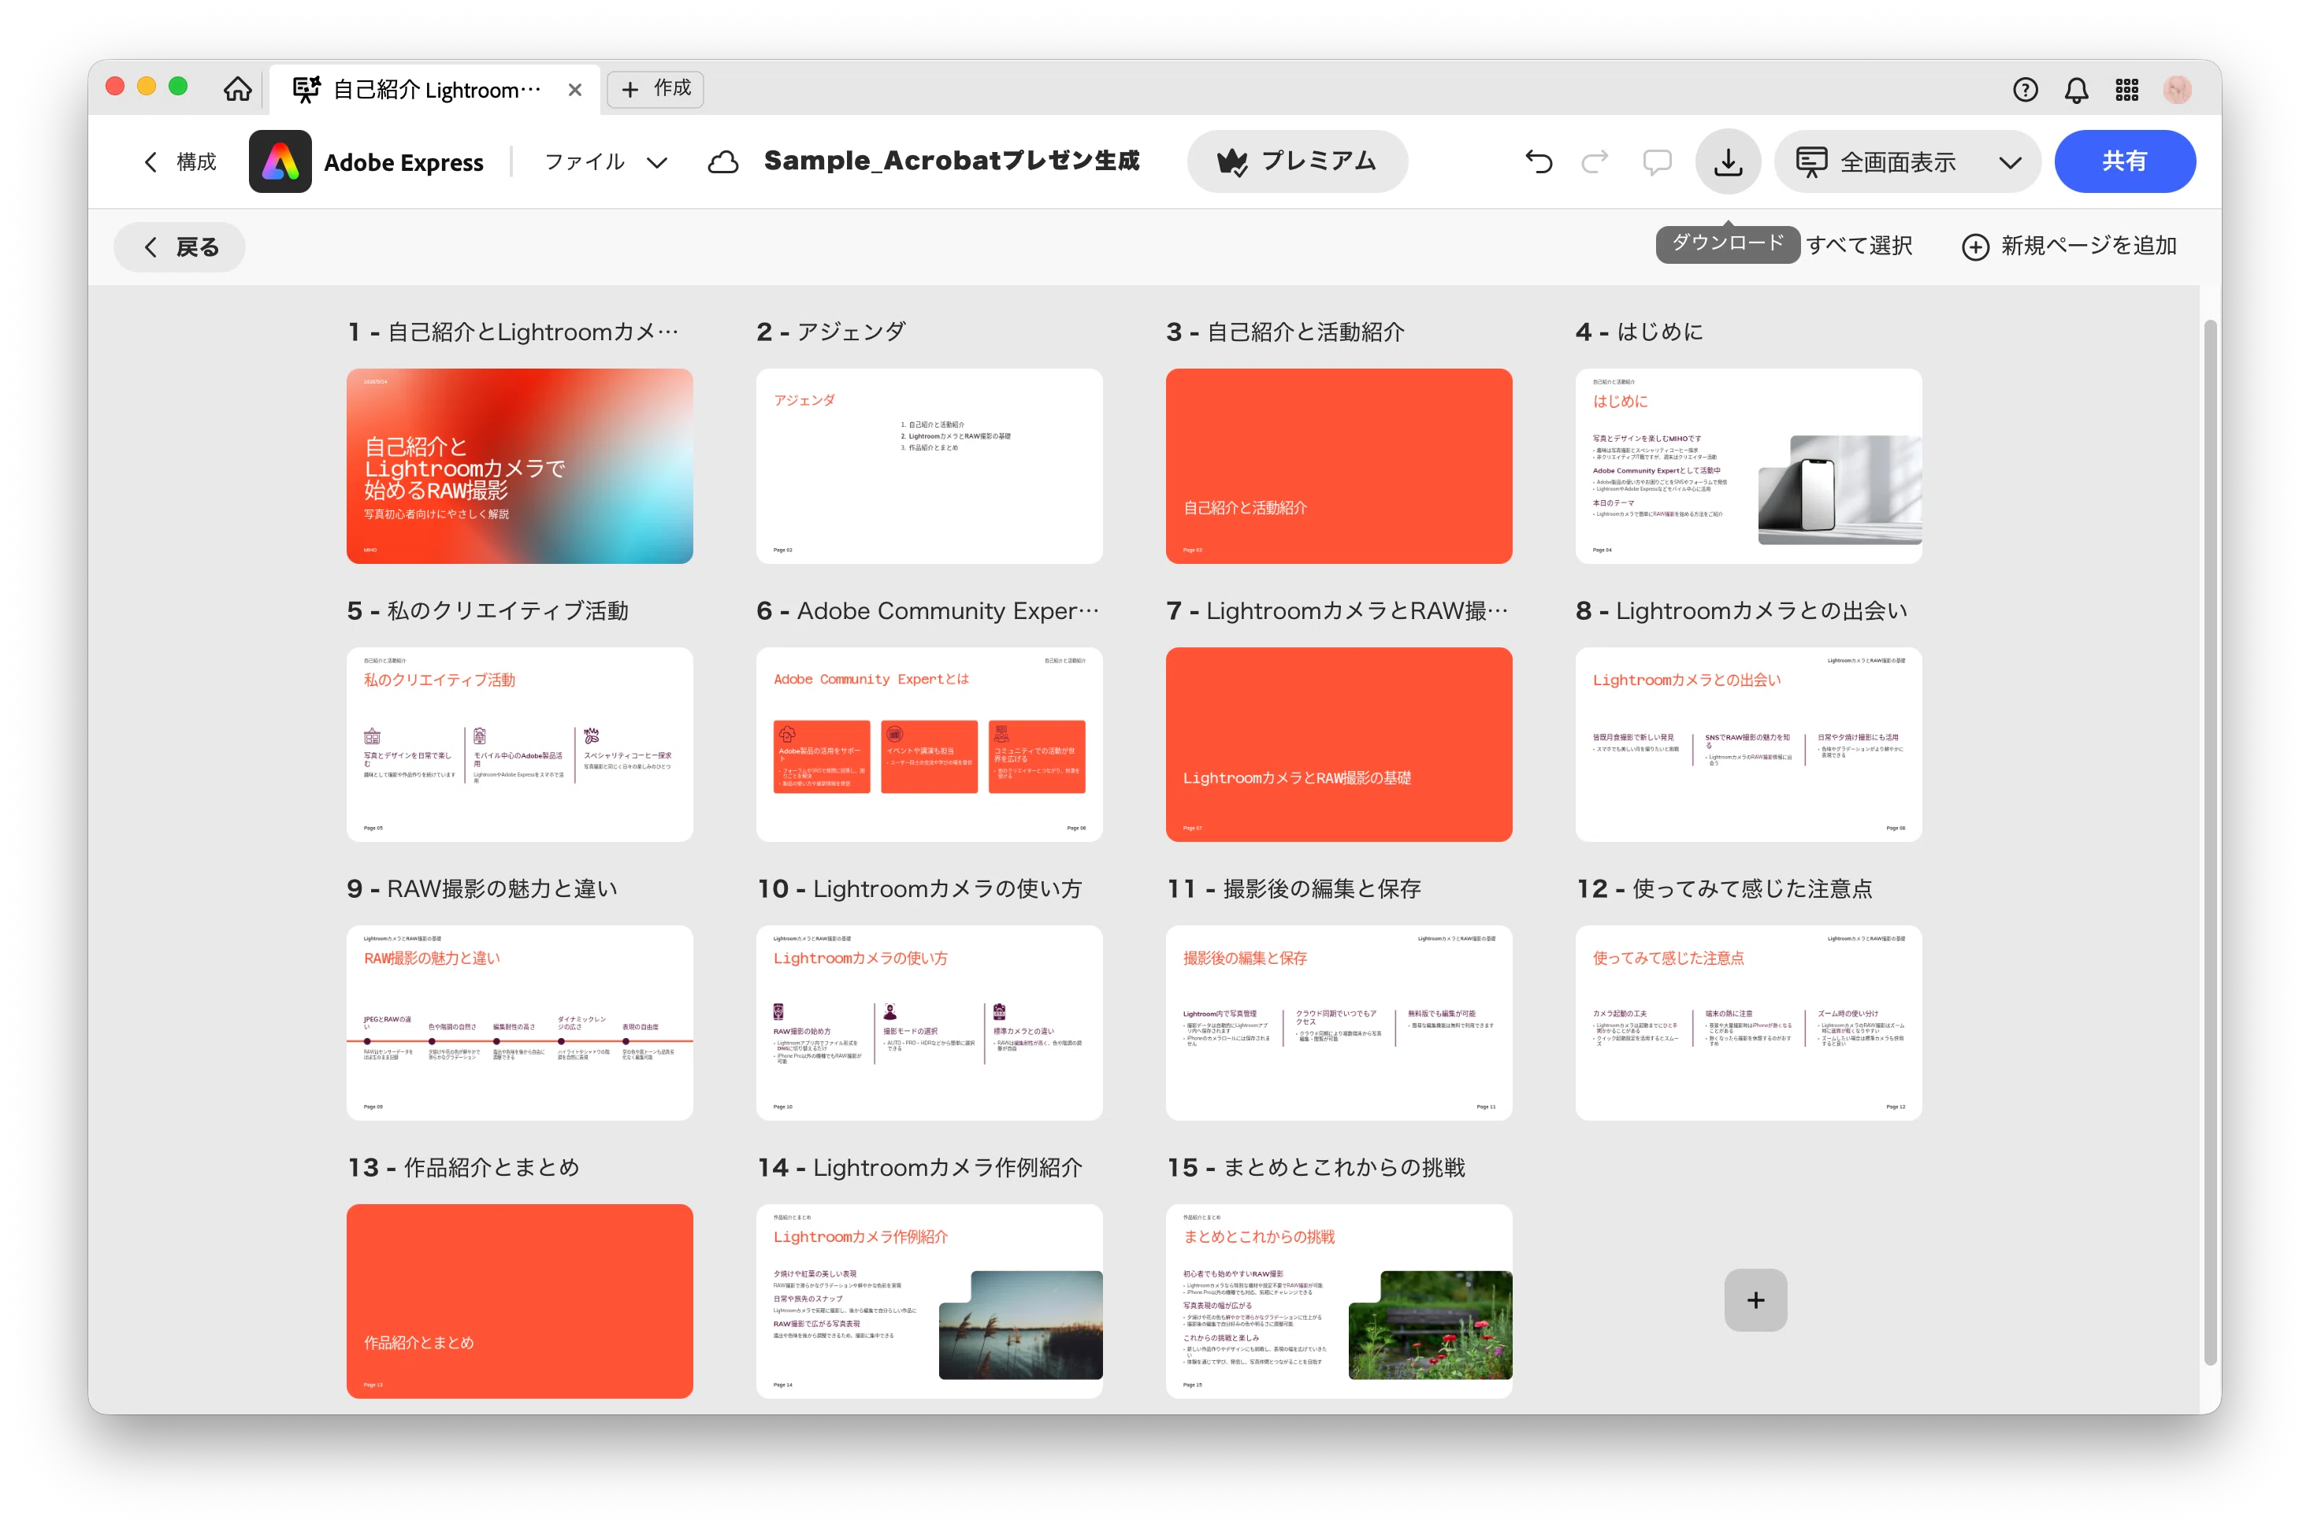
Task: Click the 戻る back button
Action: point(180,246)
